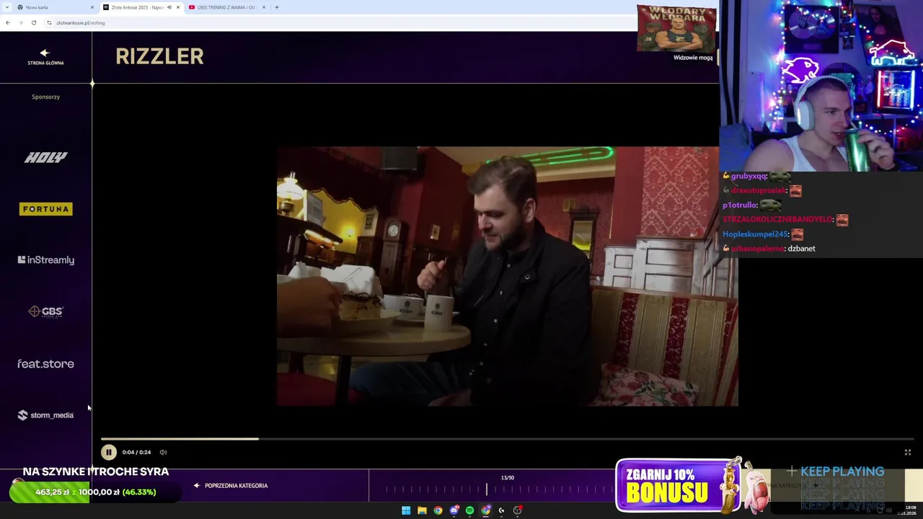This screenshot has width=923, height=519.
Task: Click chat username grubyxqq
Action: (748, 176)
